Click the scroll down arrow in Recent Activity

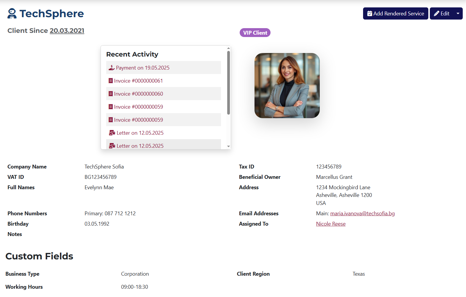(228, 146)
